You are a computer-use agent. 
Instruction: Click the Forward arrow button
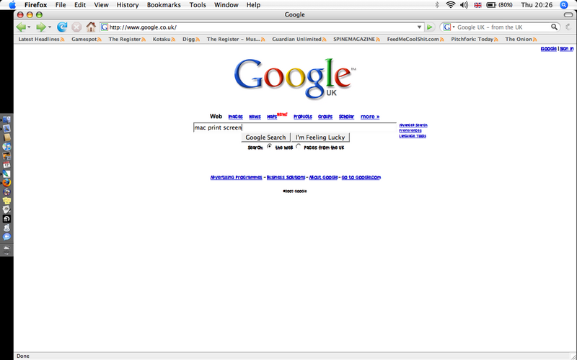pyautogui.click(x=41, y=27)
